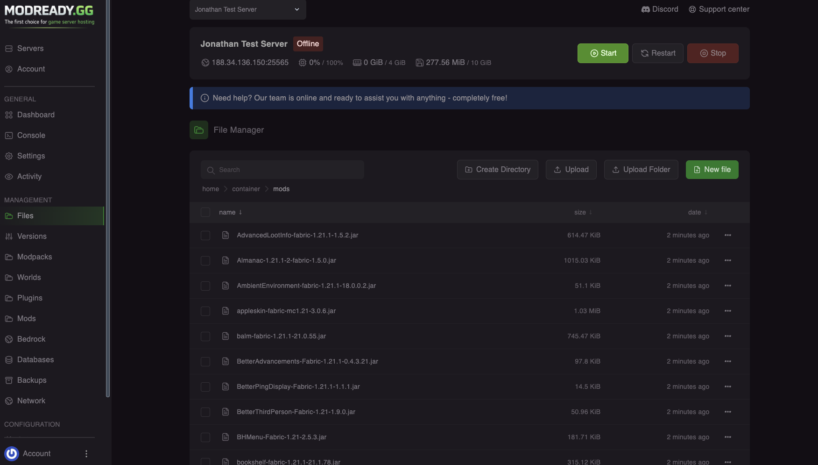Check the appleskin-fabric-mc1.21-3.0.6.jar checkbox
The width and height of the screenshot is (818, 465).
pos(205,311)
